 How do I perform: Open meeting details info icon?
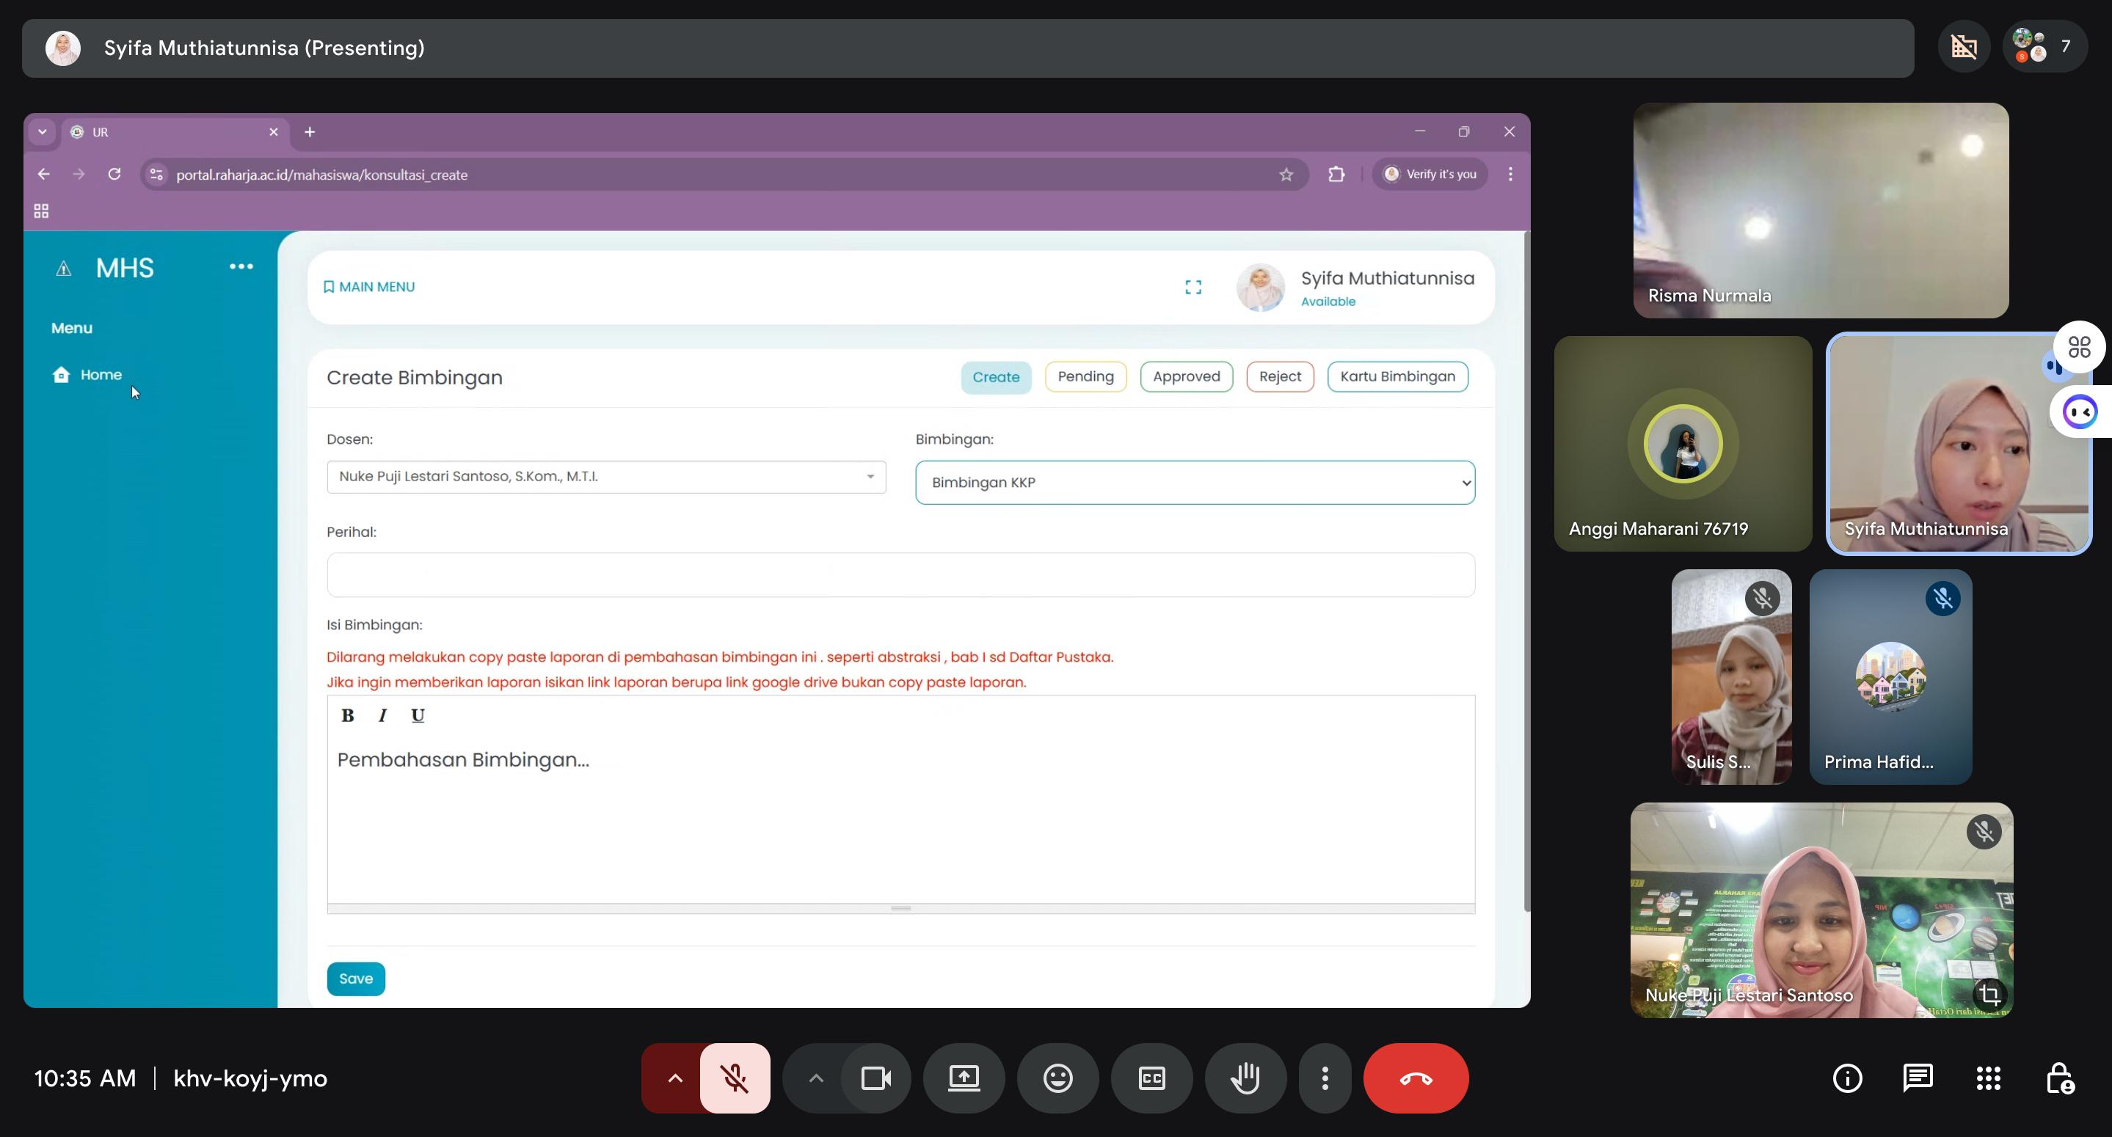pos(1847,1078)
